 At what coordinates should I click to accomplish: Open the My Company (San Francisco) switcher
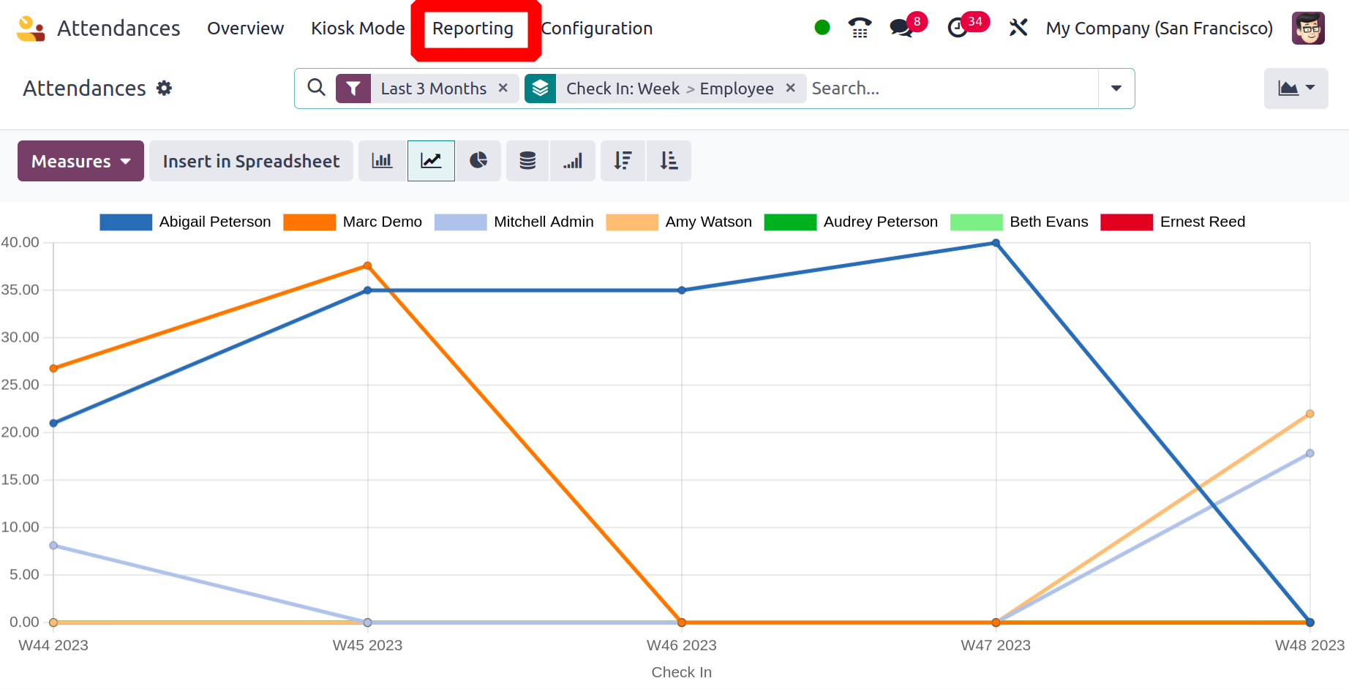coord(1159,29)
